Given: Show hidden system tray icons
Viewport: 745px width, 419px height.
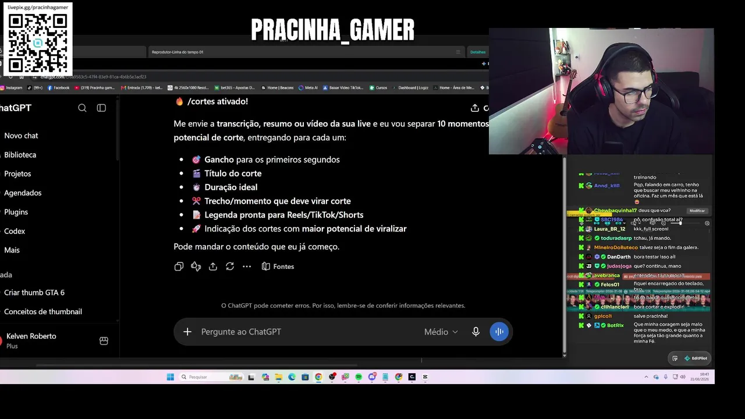Looking at the screenshot, I should (646, 377).
